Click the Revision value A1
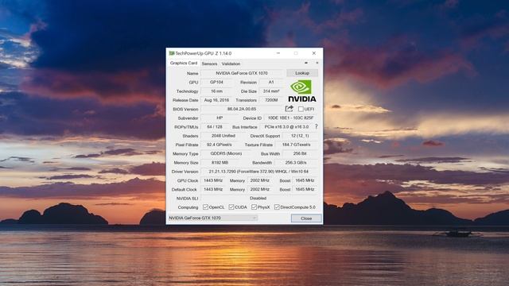The image size is (509, 286). pyautogui.click(x=271, y=83)
